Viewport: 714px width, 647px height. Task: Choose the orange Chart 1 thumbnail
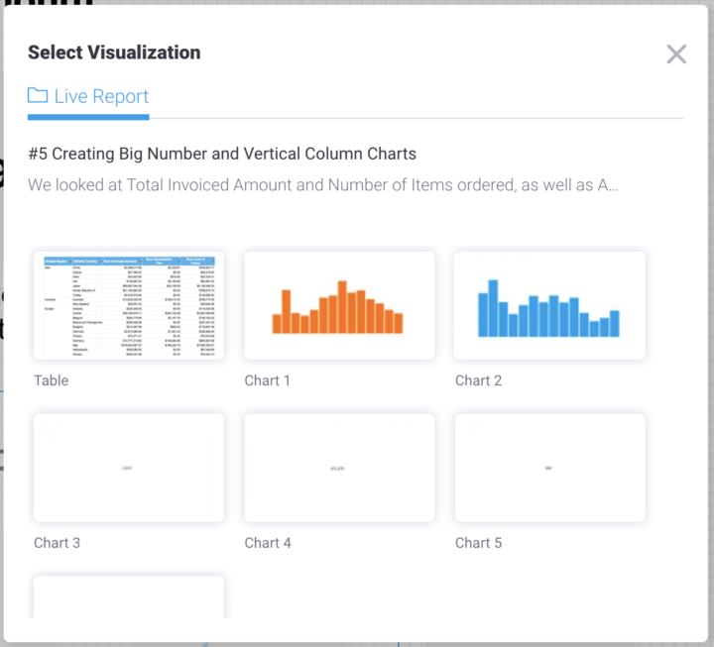click(339, 305)
